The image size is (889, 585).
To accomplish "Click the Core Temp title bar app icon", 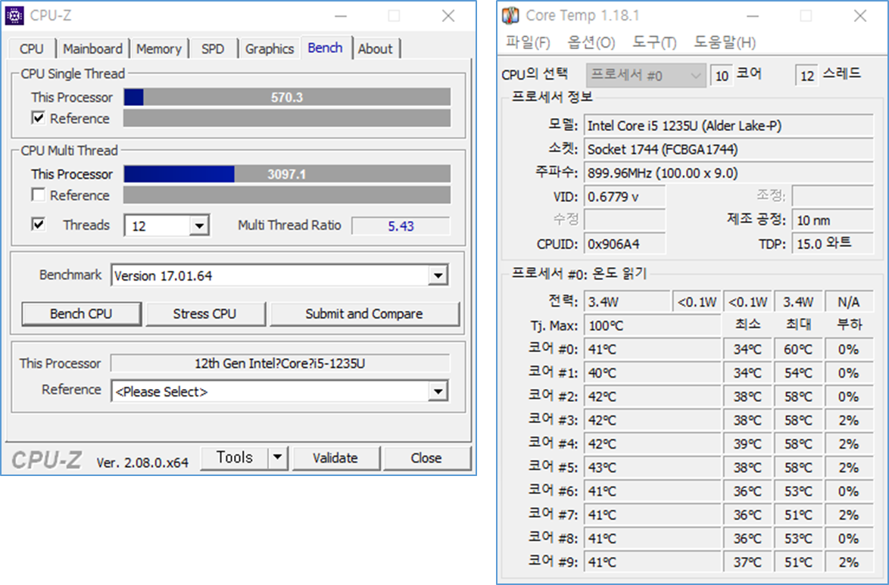I will pyautogui.click(x=511, y=16).
